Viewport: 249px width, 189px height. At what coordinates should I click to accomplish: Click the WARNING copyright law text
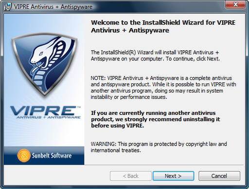click(159, 147)
